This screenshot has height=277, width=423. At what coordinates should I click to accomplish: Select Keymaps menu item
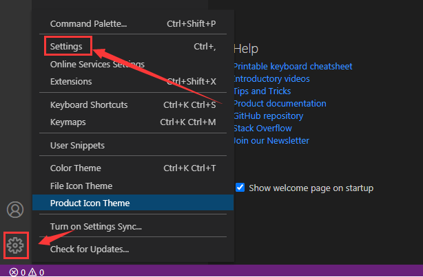click(69, 122)
